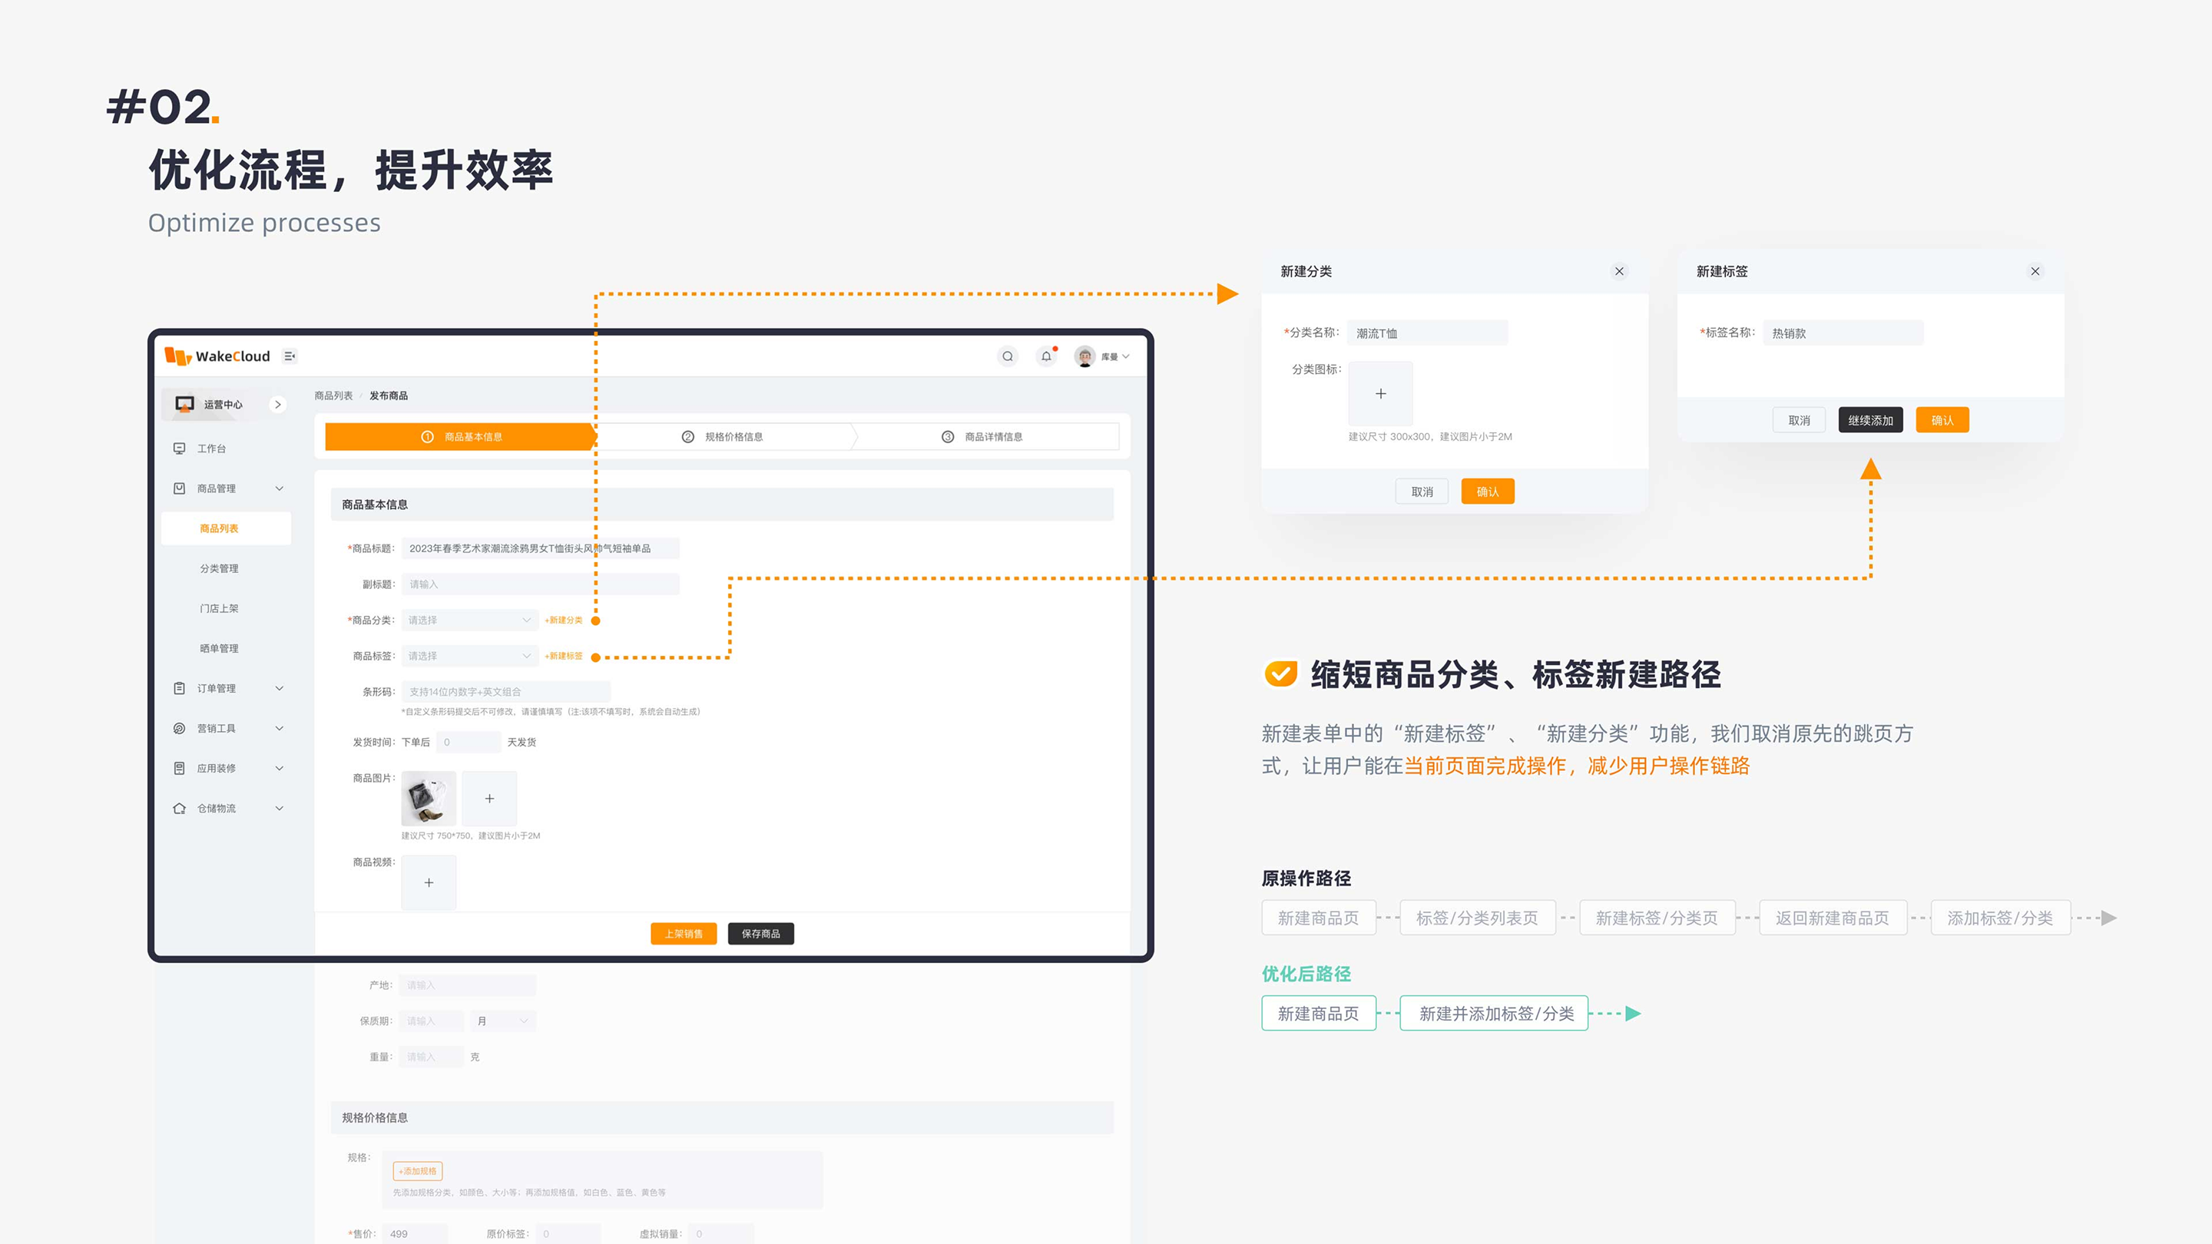Screen dimensions: 2212x1244
Task: Click plus to add product image
Action: point(489,799)
